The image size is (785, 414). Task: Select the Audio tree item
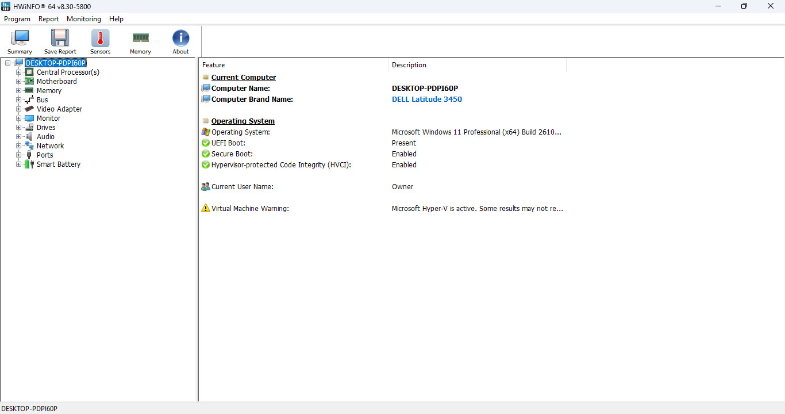46,136
